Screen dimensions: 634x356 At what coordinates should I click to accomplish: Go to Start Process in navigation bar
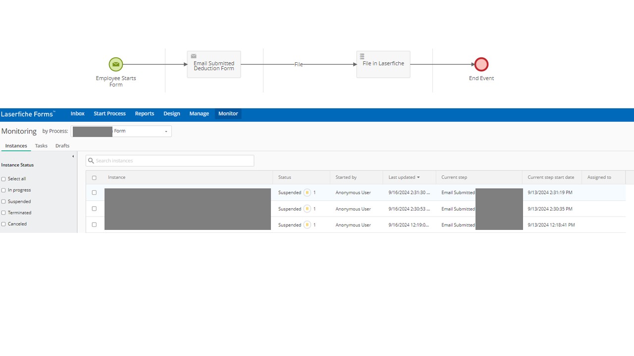[x=109, y=114]
